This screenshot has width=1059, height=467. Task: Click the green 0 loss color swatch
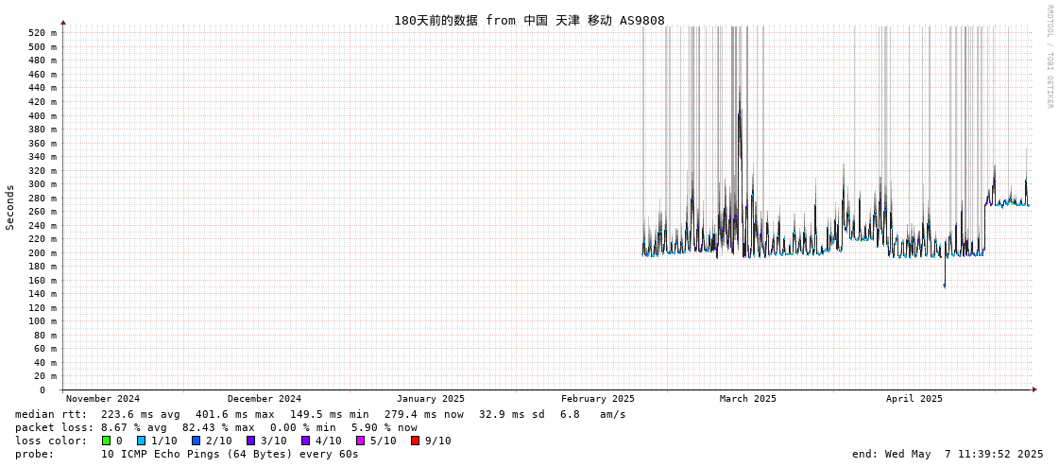107,441
